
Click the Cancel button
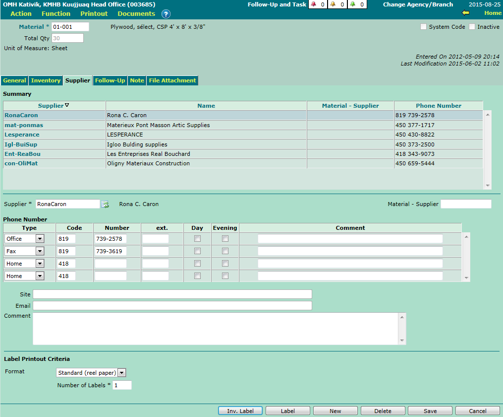[x=478, y=411]
